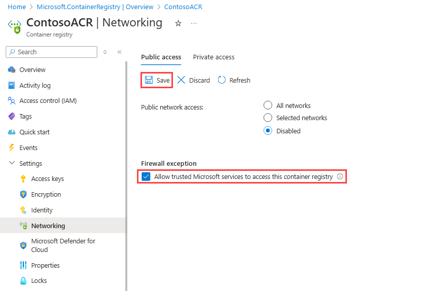The height and width of the screenshot is (291, 422).
Task: Click the Discard X icon
Action: [181, 80]
